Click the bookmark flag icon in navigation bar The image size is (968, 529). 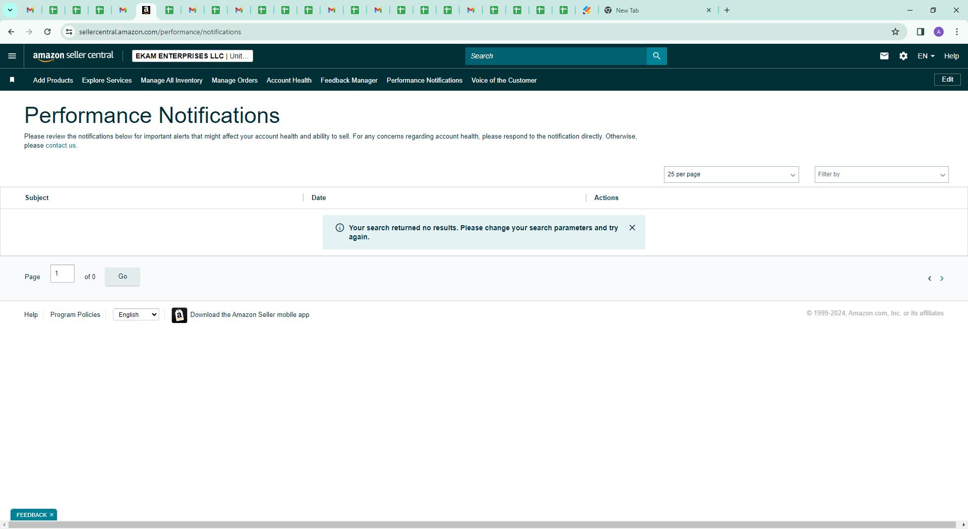[12, 80]
